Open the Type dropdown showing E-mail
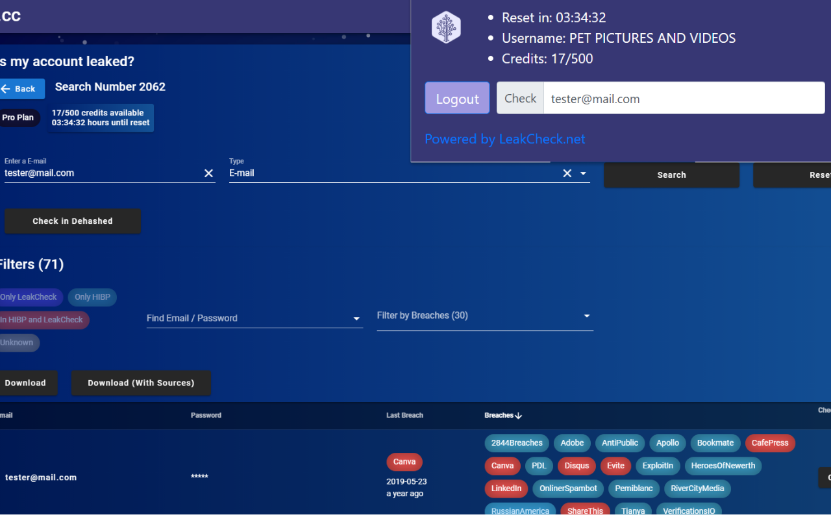 [x=582, y=173]
